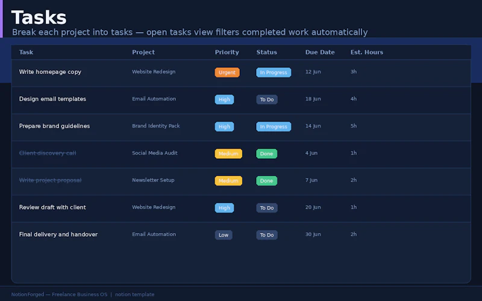This screenshot has height=301, width=482.
Task: Click 2h estimate for Write project proposal
Action: 354,180
